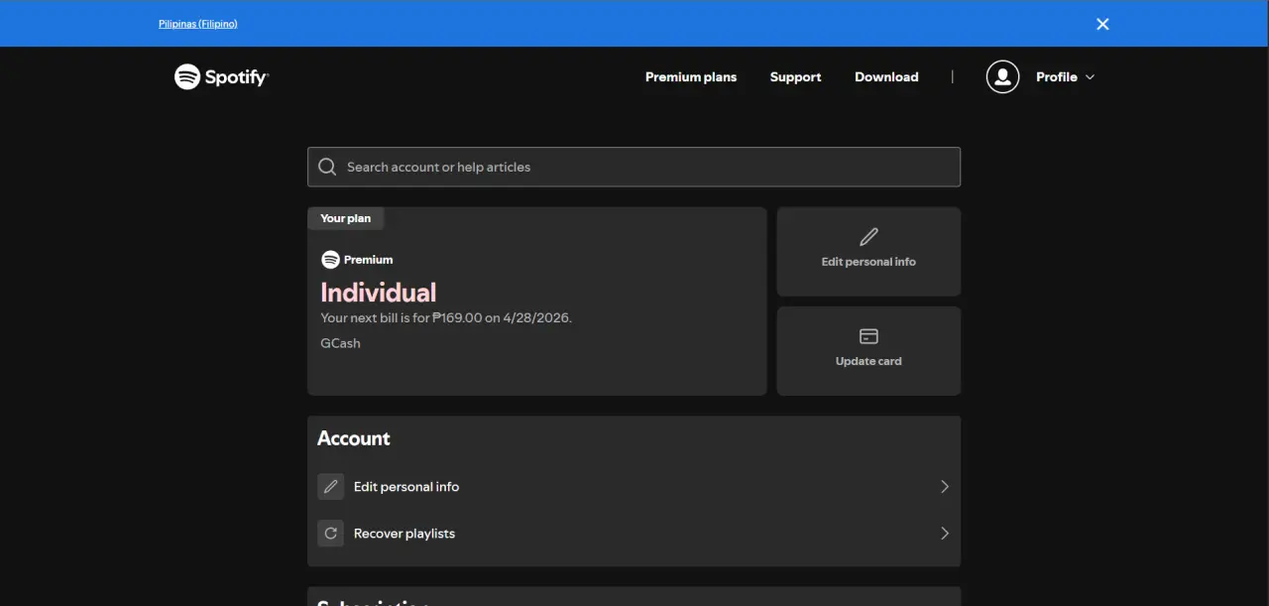Viewport: 1269px width, 606px height.
Task: Click the Spotify logo in header
Action: point(222,76)
